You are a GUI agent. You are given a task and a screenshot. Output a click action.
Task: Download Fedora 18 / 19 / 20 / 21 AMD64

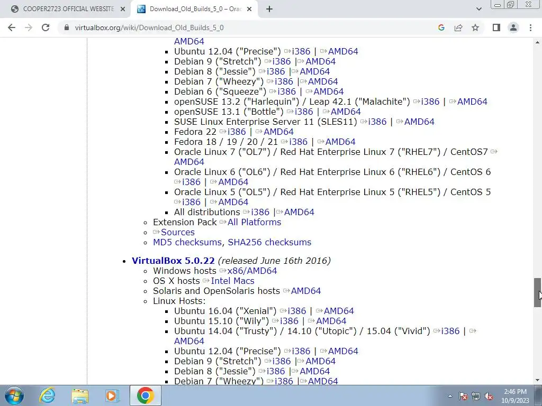coord(340,142)
